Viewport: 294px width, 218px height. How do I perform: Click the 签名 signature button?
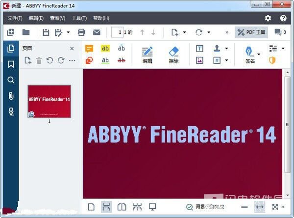click(250, 55)
